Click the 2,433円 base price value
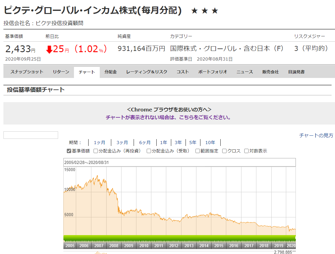The height and width of the screenshot is (254, 335). pyautogui.click(x=20, y=49)
